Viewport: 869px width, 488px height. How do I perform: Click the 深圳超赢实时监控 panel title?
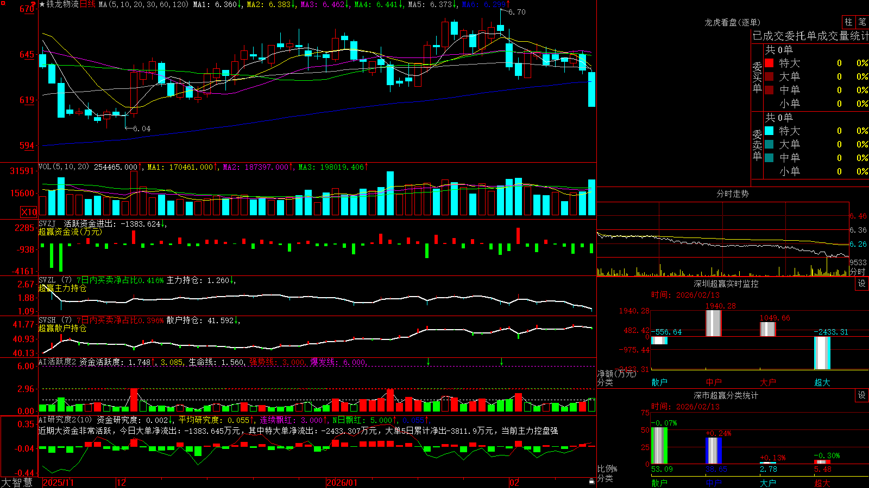[726, 284]
